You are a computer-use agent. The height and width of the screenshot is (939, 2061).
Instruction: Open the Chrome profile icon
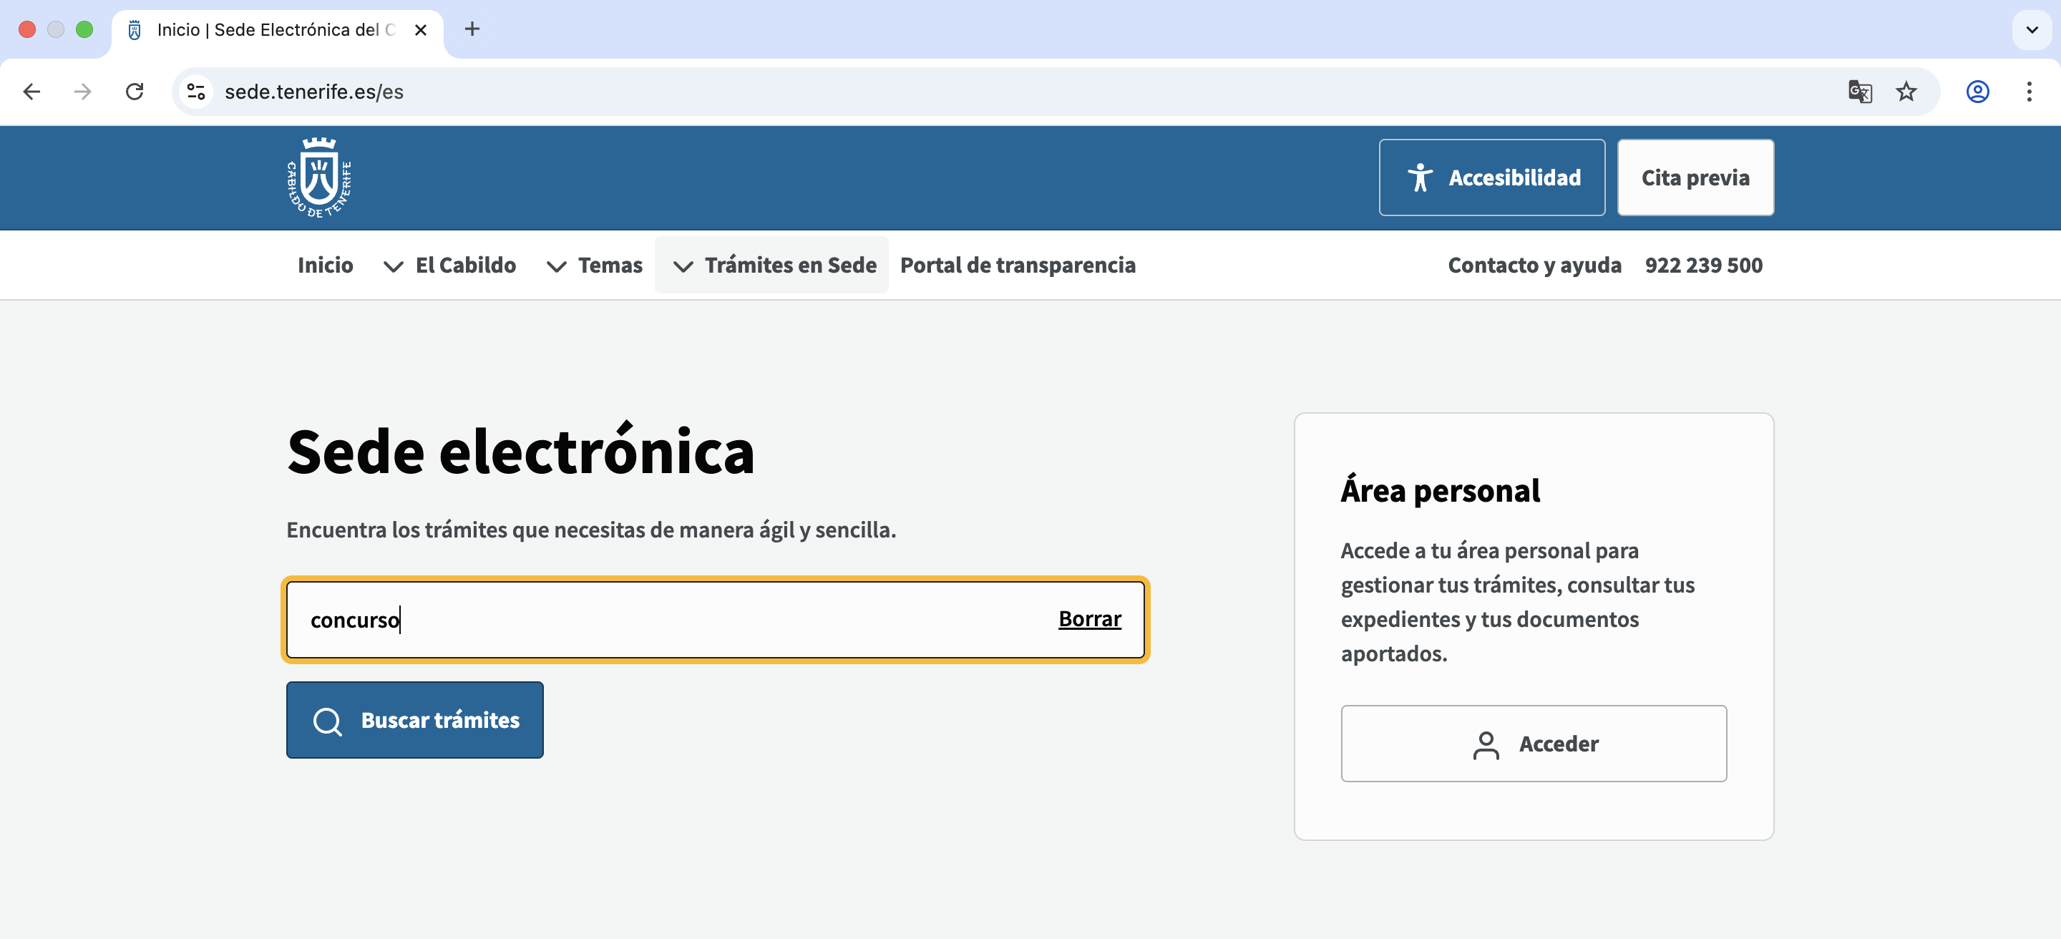coord(1977,92)
